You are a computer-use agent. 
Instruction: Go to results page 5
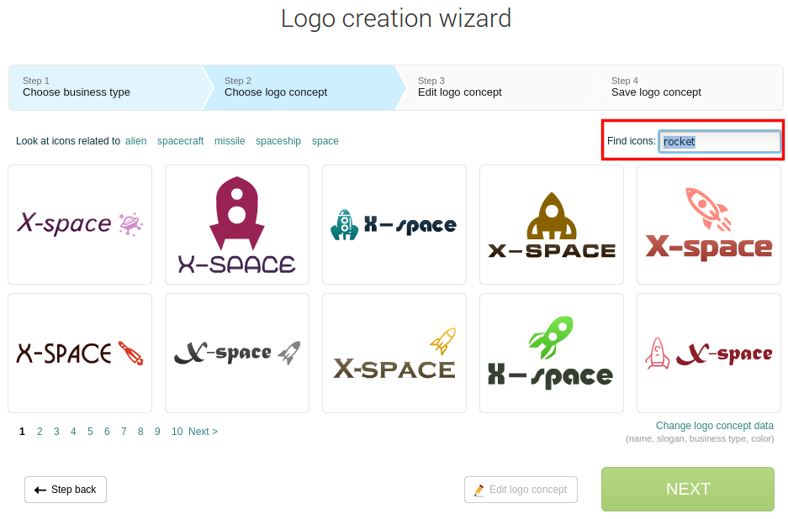click(91, 432)
